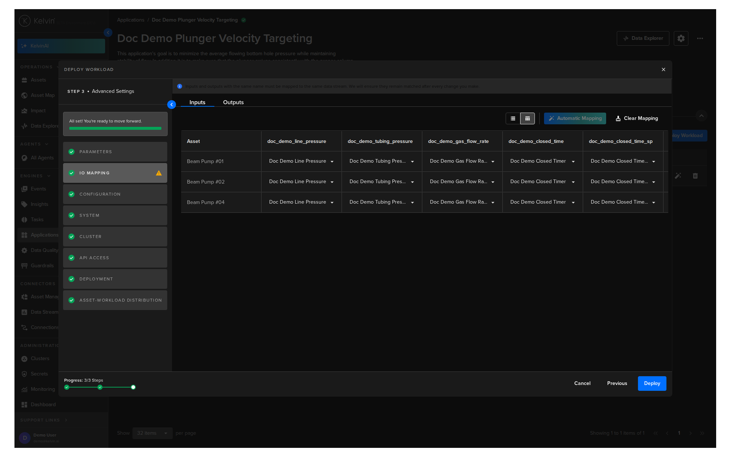Collapse the step panel with blue chevron
This screenshot has height=457, width=731.
tap(172, 104)
